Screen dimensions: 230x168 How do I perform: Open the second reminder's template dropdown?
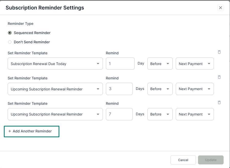[55, 89]
